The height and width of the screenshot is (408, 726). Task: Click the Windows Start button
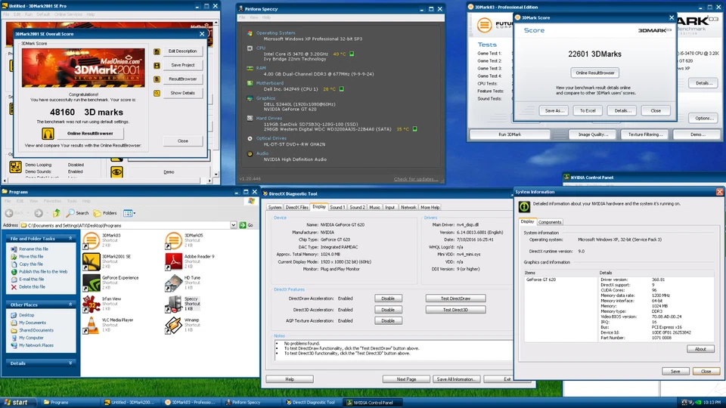[x=16, y=403]
